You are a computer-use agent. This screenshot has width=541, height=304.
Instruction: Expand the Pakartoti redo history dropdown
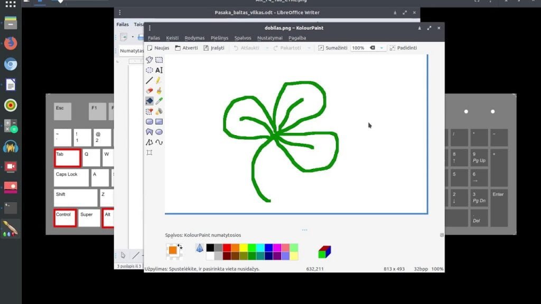coord(309,48)
